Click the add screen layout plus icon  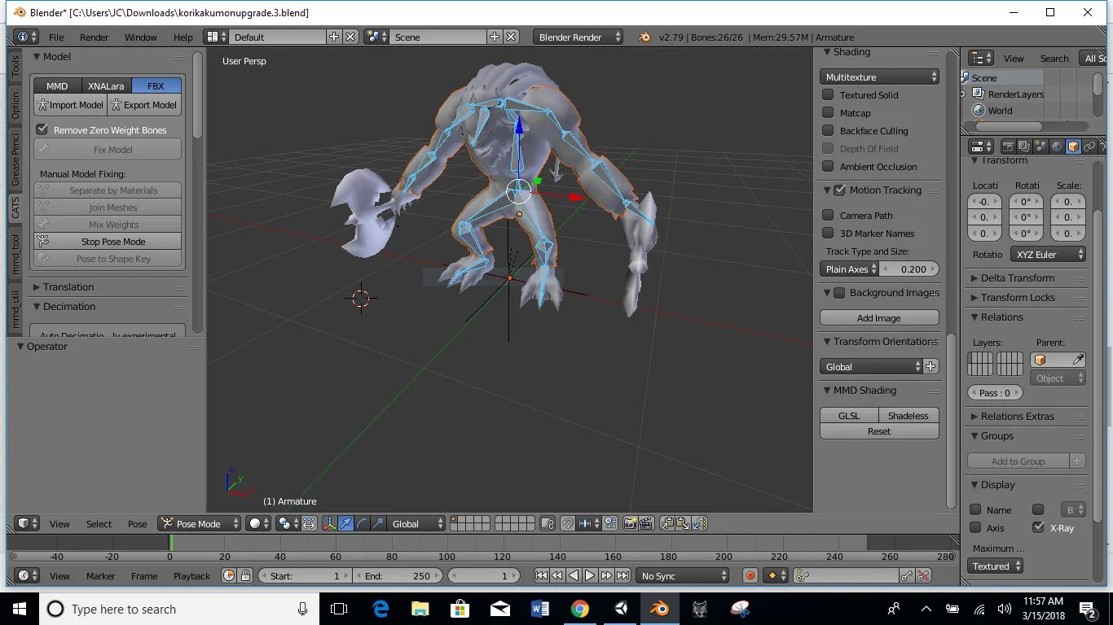point(334,37)
